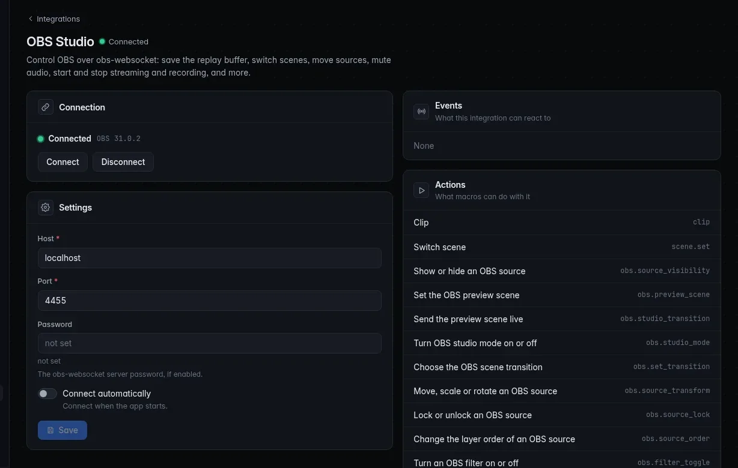Click the green dot in Connection panel

tap(41, 139)
